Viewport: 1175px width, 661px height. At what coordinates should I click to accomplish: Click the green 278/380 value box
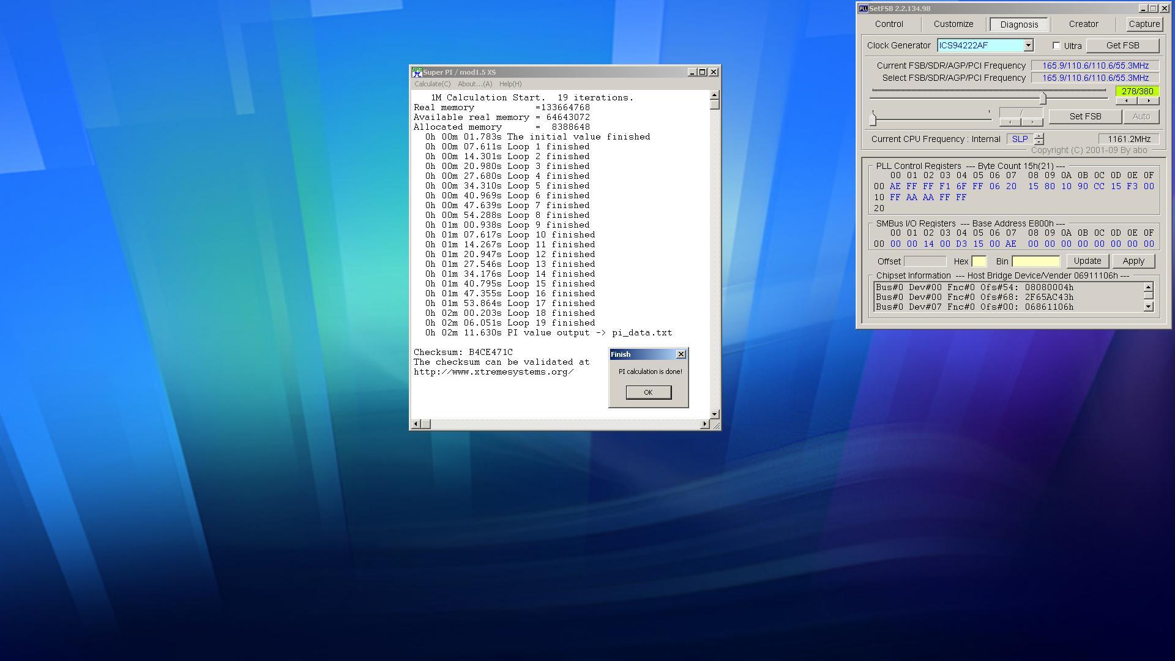(1137, 91)
